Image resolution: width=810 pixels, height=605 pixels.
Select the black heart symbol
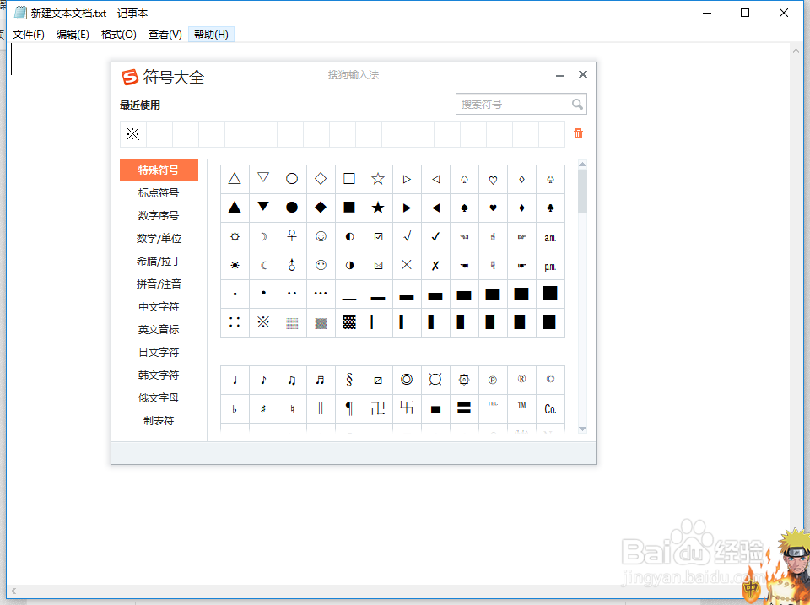[492, 208]
